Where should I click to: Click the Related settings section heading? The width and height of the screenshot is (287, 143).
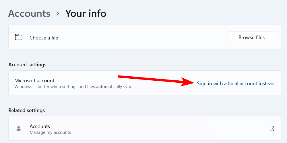point(26,110)
